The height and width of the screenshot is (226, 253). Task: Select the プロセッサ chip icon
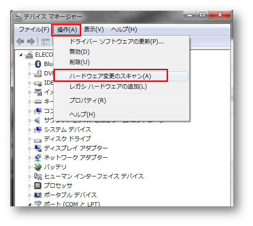[x=38, y=185]
